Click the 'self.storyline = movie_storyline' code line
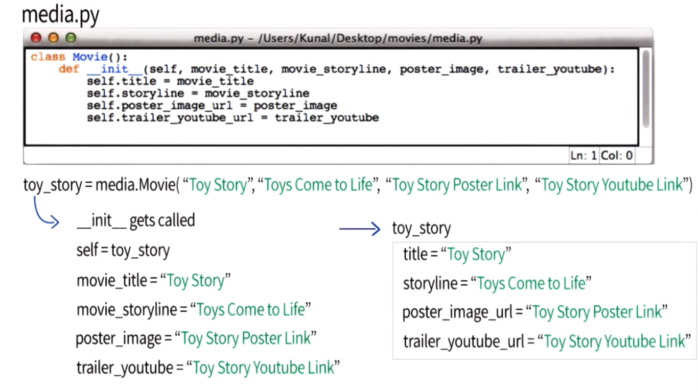The image size is (698, 392). pos(198,94)
